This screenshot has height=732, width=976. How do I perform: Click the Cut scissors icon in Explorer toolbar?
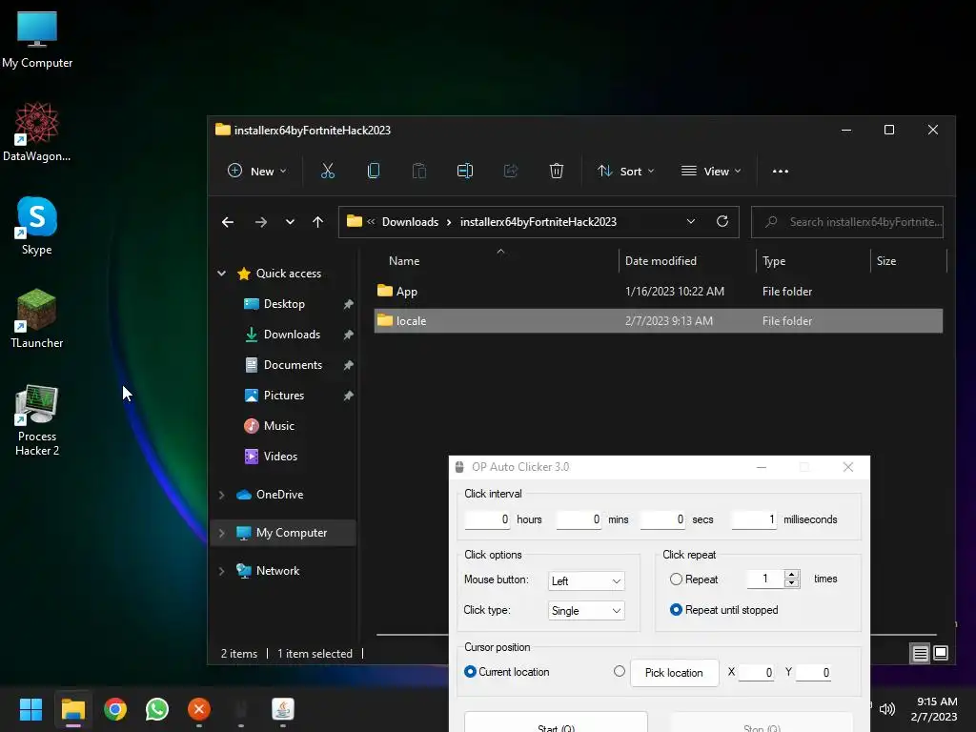[328, 172]
